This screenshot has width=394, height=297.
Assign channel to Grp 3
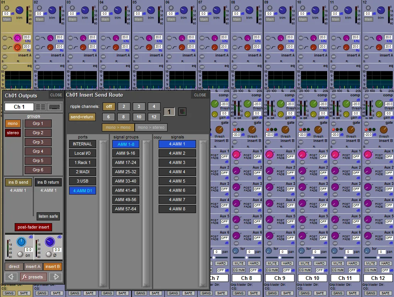click(x=38, y=142)
